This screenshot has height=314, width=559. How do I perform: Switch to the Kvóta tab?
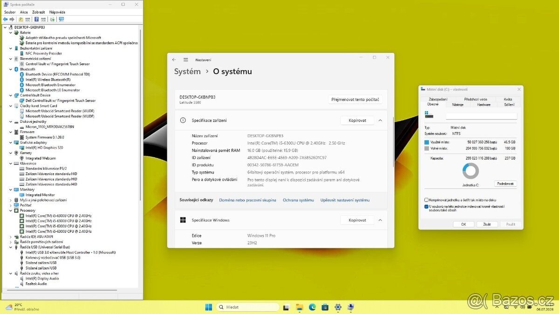coord(508,99)
